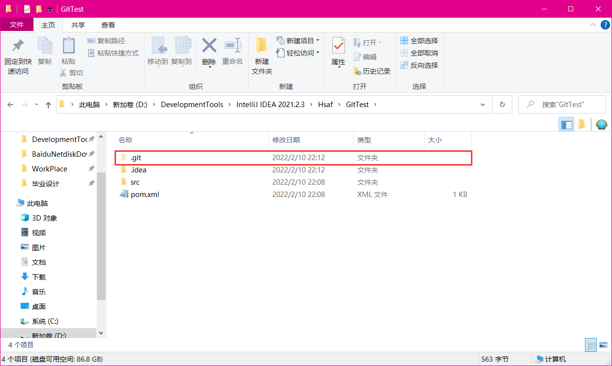Open the Move to (移动到) command
612x366 pixels.
(x=158, y=51)
